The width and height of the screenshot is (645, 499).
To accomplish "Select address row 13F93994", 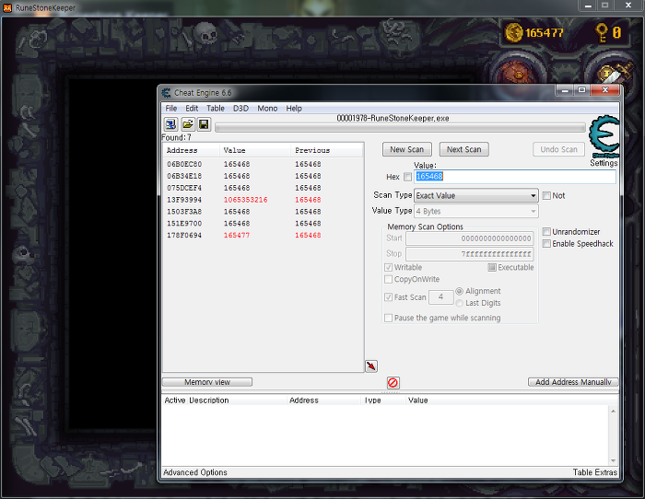I will pos(264,200).
